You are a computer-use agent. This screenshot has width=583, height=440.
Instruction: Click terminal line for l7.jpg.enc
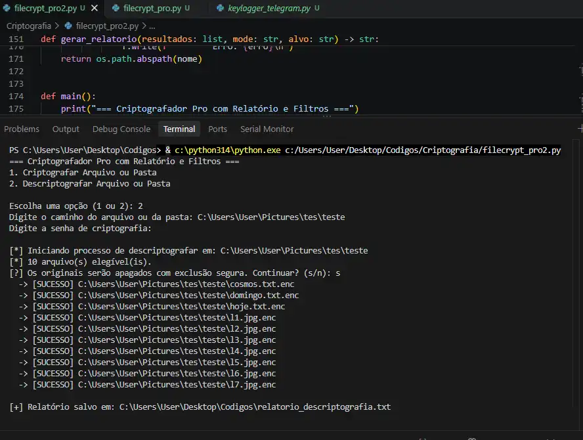coord(147,385)
